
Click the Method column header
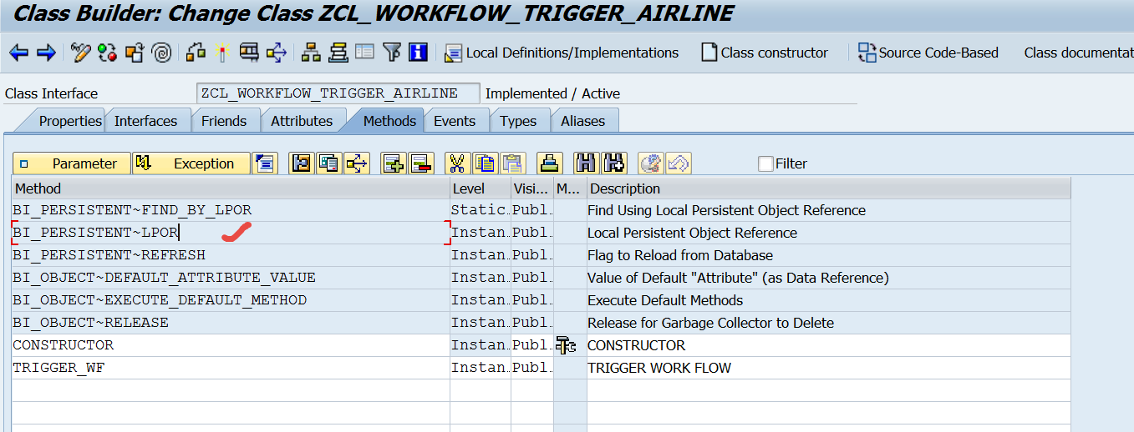(x=231, y=188)
